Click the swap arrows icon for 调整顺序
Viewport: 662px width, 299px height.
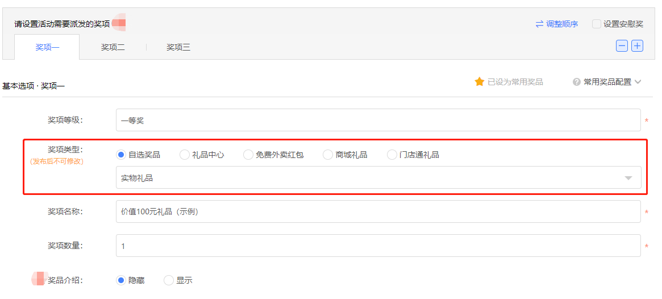tap(539, 24)
